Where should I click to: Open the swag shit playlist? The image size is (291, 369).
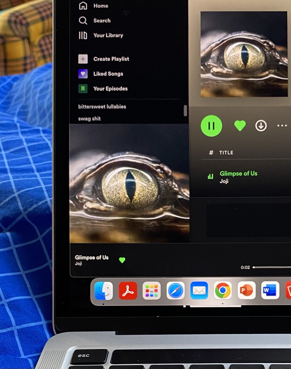pyautogui.click(x=89, y=119)
